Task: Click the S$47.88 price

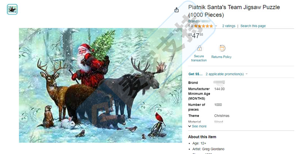Action: coord(196,35)
